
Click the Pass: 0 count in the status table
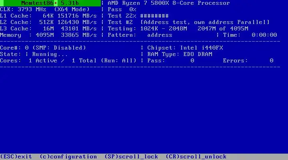pyautogui.click(x=171, y=61)
